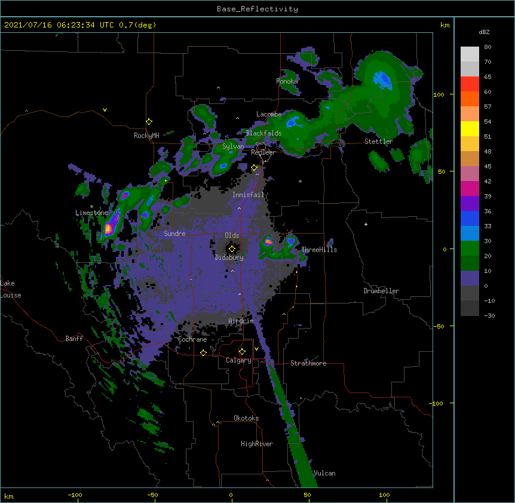Click the Lake Louise label
Image resolution: width=515 pixels, height=503 pixels.
coord(11,289)
